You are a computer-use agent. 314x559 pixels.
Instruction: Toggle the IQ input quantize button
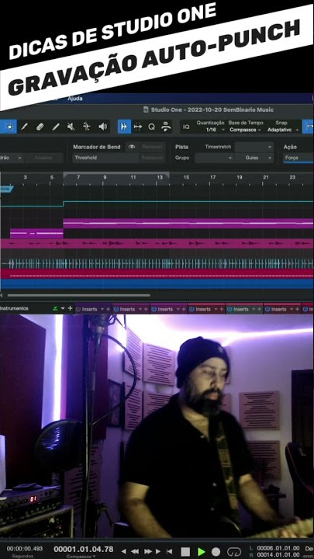click(186, 127)
